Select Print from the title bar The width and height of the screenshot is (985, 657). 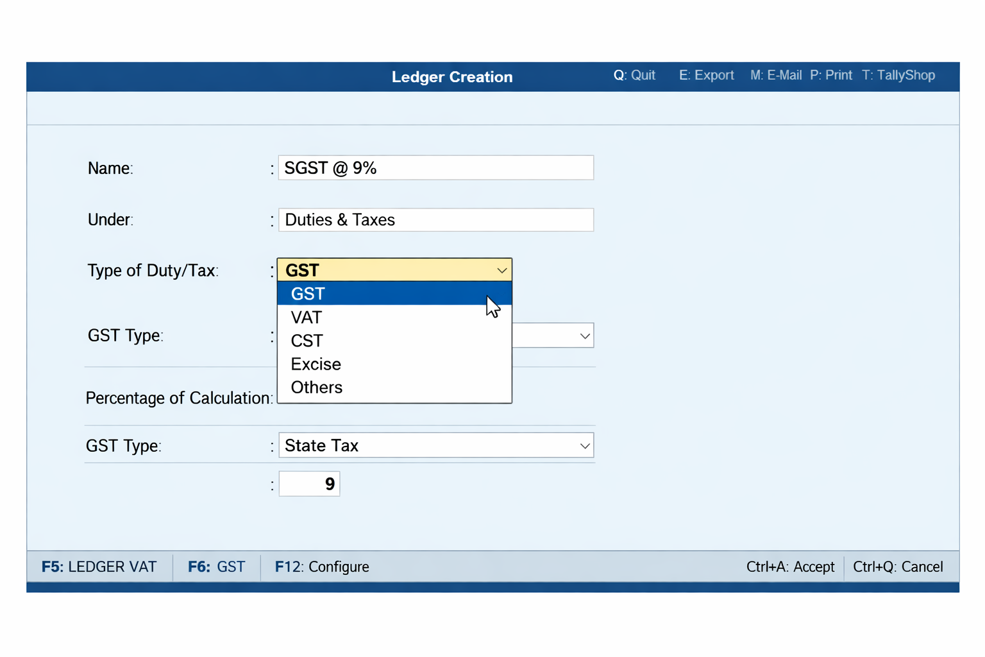click(x=831, y=75)
